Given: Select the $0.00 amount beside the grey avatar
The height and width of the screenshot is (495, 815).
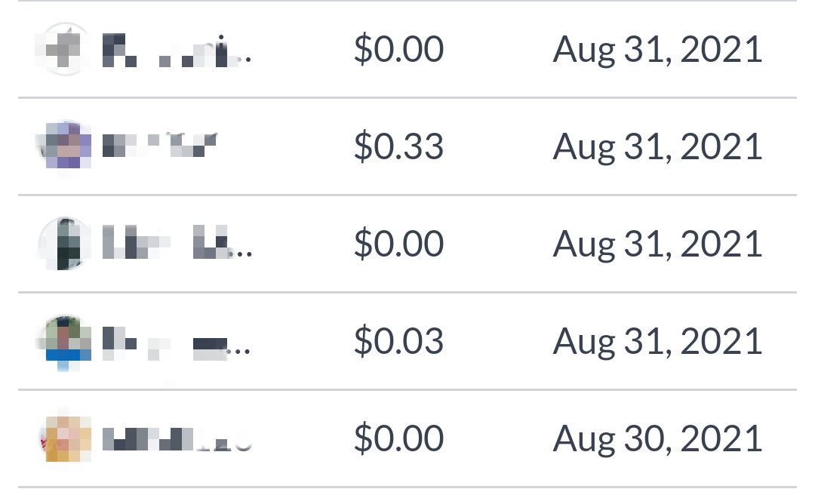Looking at the screenshot, I should pyautogui.click(x=398, y=49).
